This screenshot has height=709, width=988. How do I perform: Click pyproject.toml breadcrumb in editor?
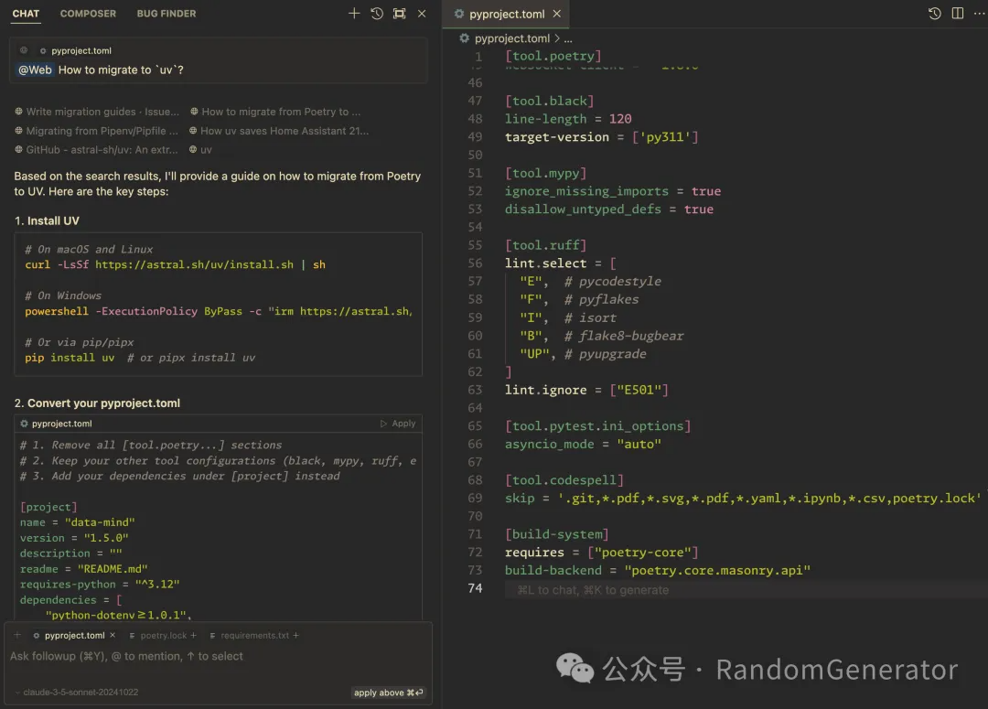point(511,38)
